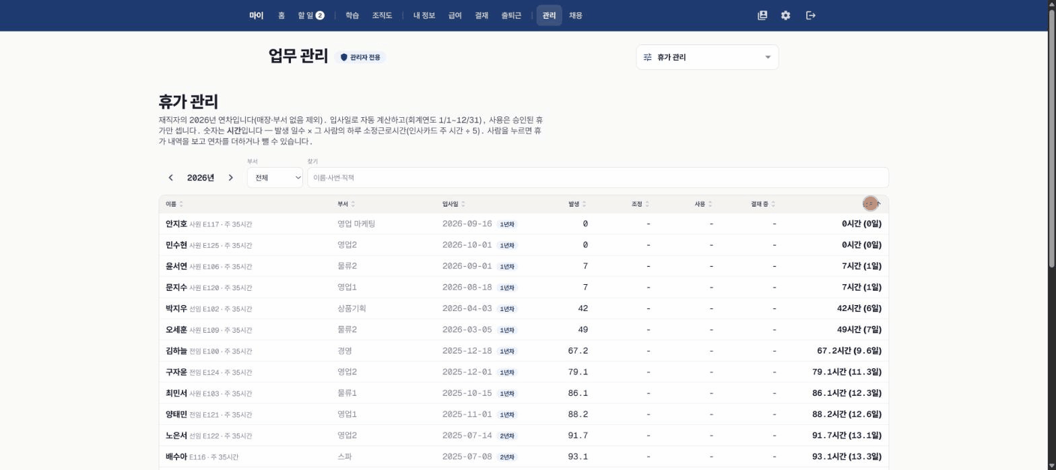The width and height of the screenshot is (1056, 470).
Task: Click the shield icon in the 관리자 전용 badge
Action: tap(344, 57)
